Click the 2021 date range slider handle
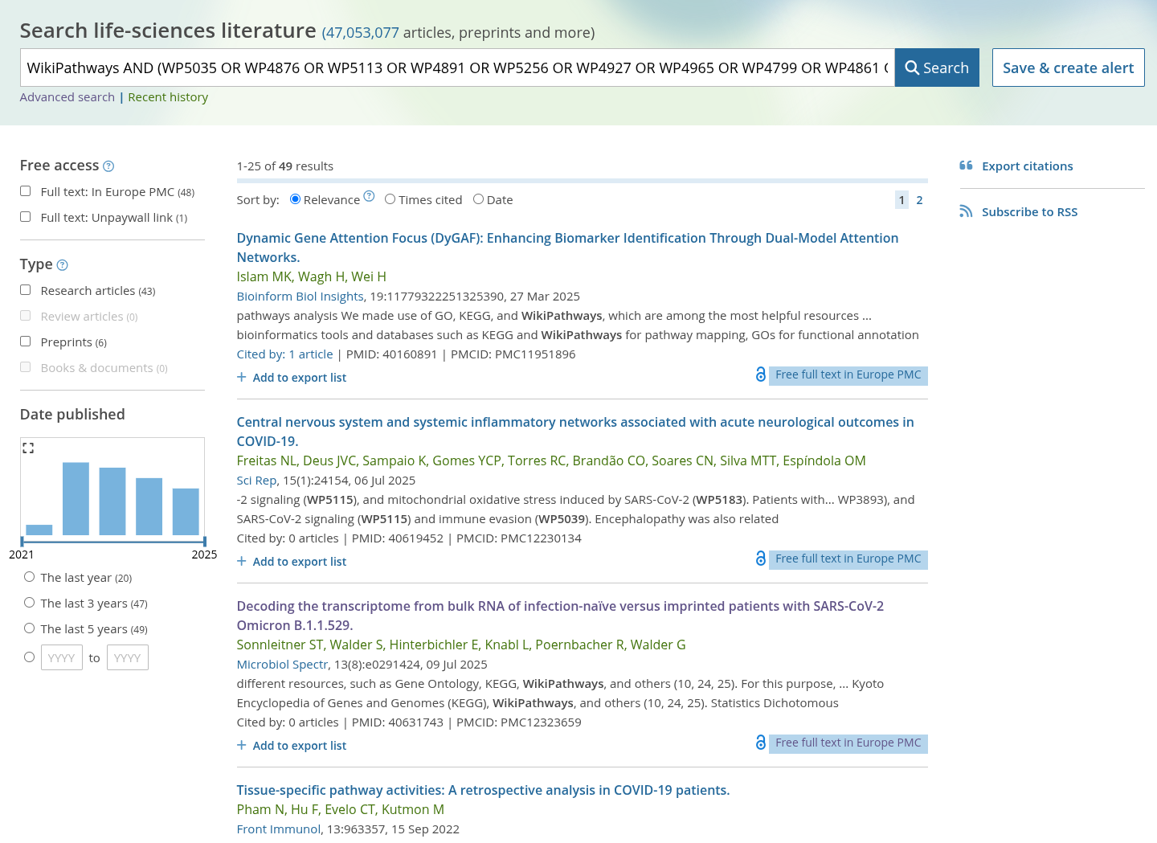This screenshot has height=843, width=1157. 22,541
